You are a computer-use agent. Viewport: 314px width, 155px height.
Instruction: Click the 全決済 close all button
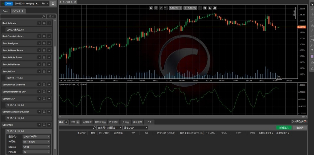pos(300,128)
